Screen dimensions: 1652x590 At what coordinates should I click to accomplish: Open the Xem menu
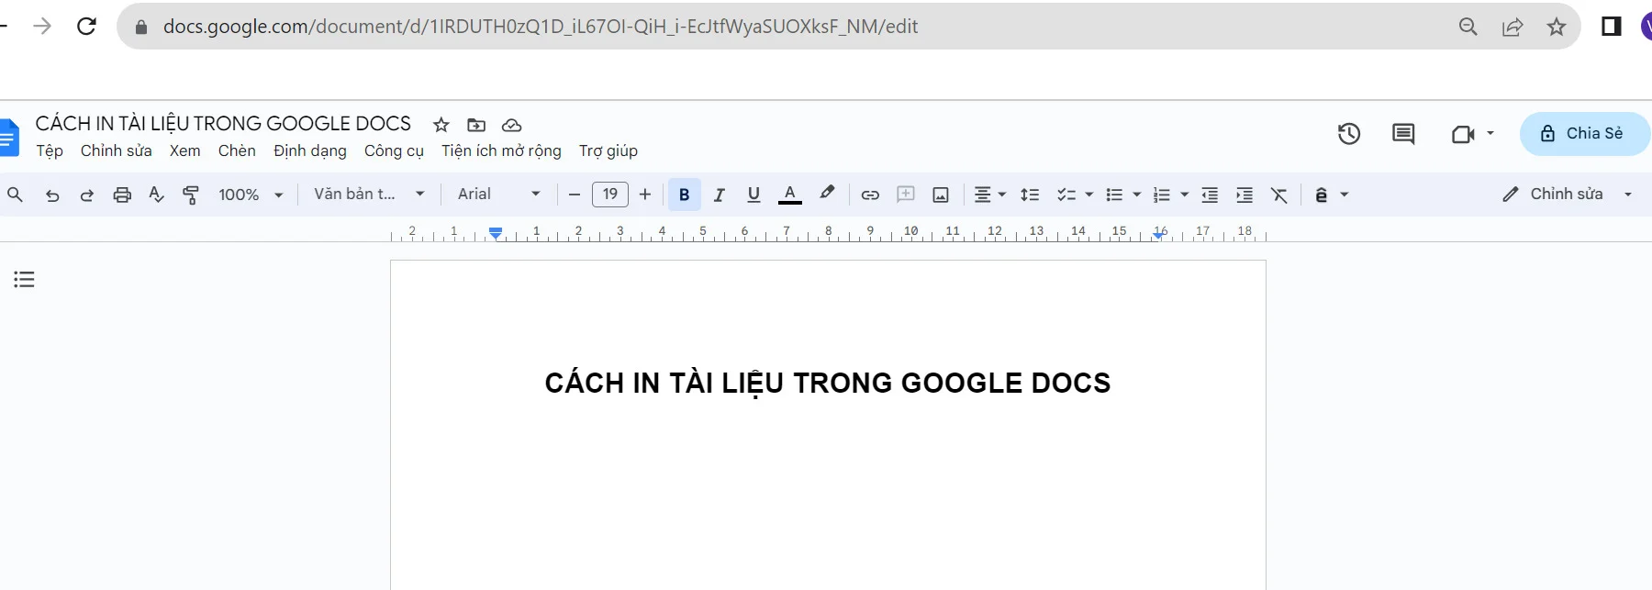(184, 150)
